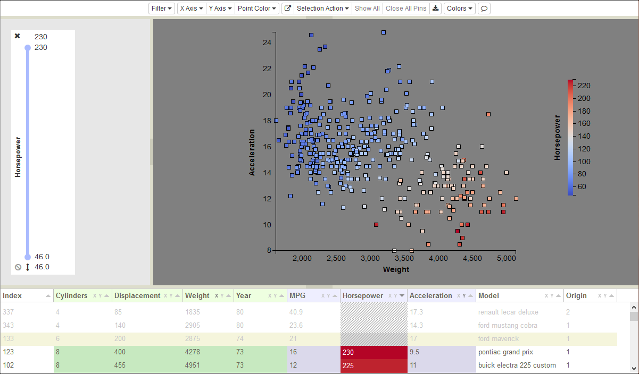Toggle Y axis for Displacement column
This screenshot has width=639, height=374.
click(170, 296)
